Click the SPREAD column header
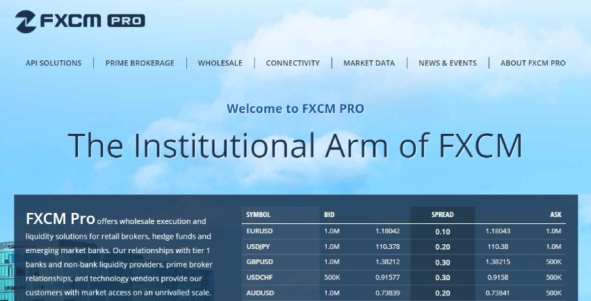591x301 pixels. [x=442, y=215]
